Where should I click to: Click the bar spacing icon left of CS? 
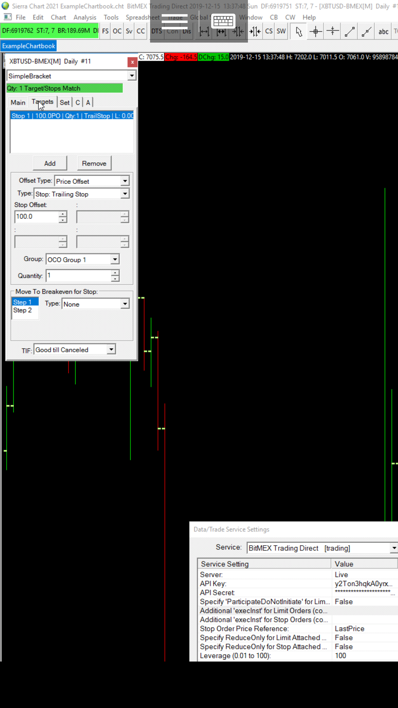(255, 32)
